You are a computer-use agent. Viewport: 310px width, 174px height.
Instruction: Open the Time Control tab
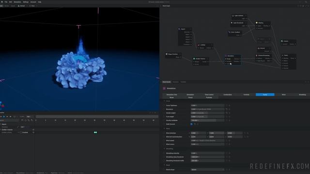point(209,95)
